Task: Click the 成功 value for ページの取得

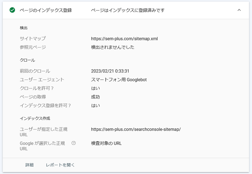Action: pyautogui.click(x=96, y=97)
